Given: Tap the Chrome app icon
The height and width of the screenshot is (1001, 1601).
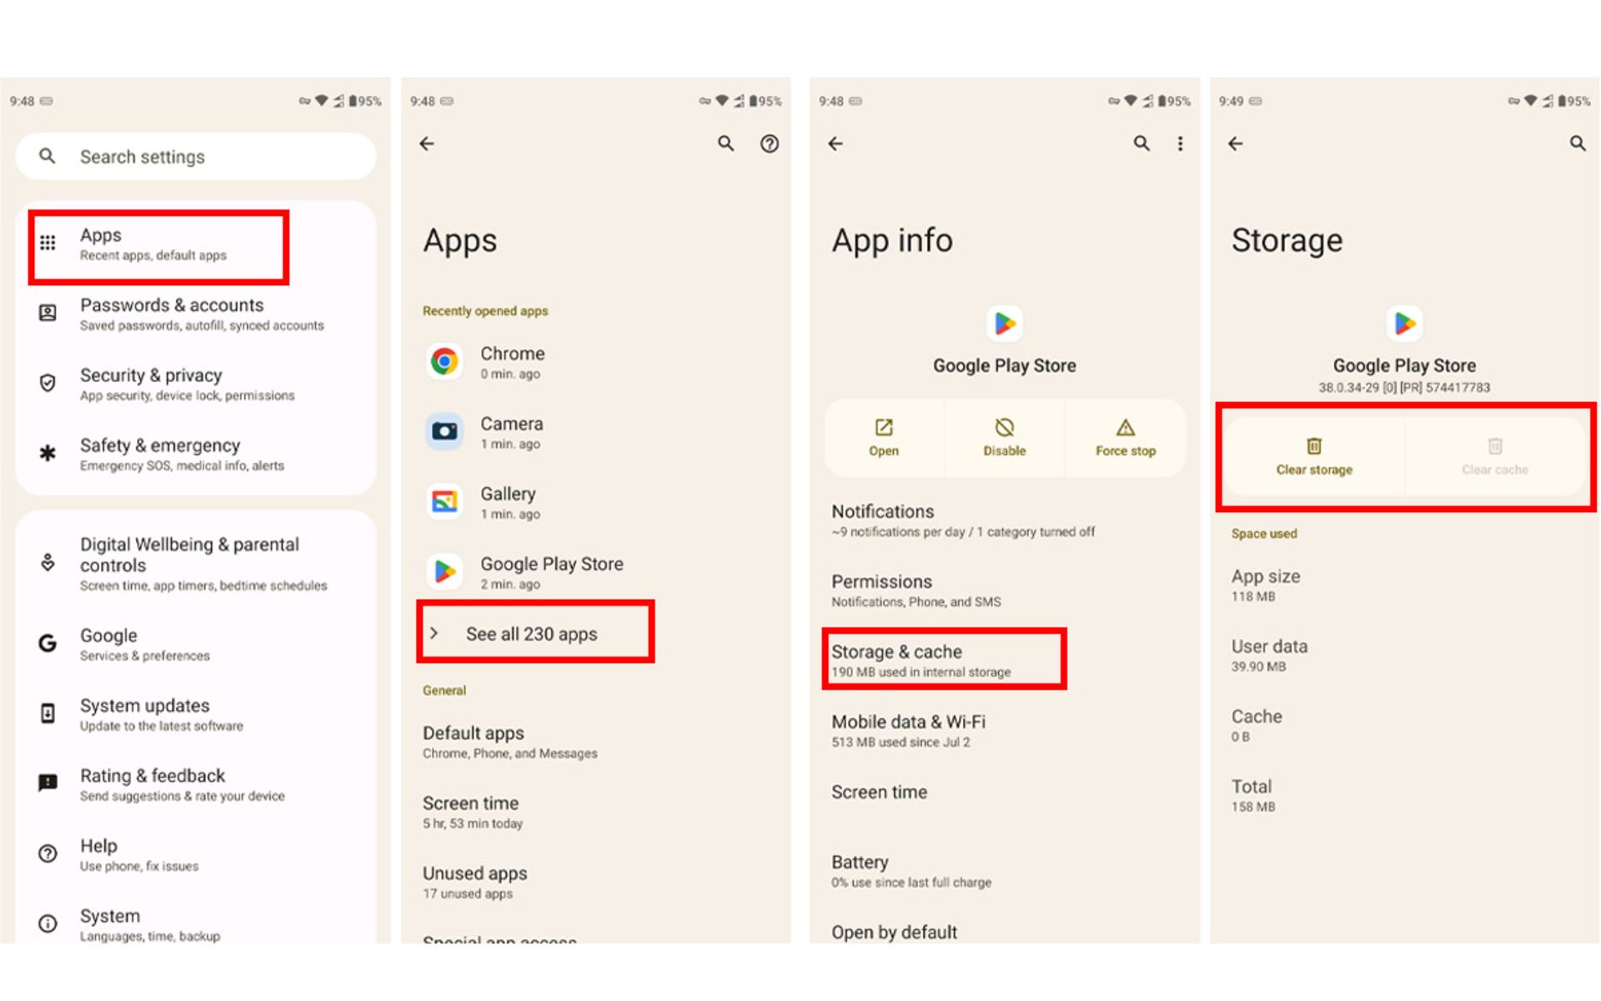Looking at the screenshot, I should 446,354.
